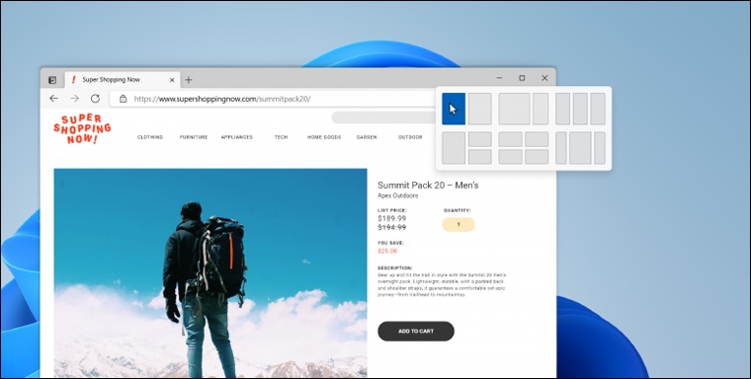Screen dimensions: 751x379
Task: Click the address bar URL
Action: click(x=222, y=99)
